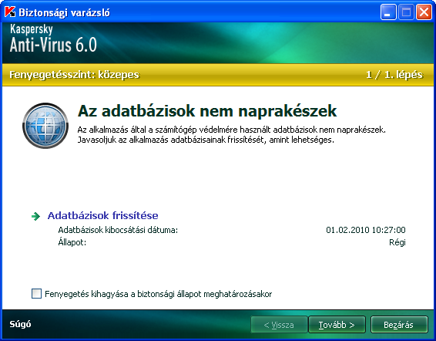Click the disabled maximize button
436x341 pixels.
(x=406, y=12)
